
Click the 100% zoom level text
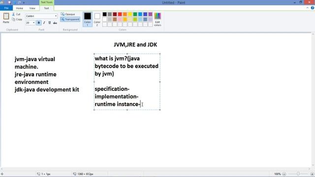278,174
